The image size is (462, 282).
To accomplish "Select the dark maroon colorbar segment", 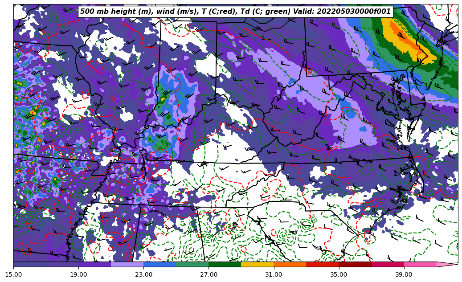I will coord(356,264).
